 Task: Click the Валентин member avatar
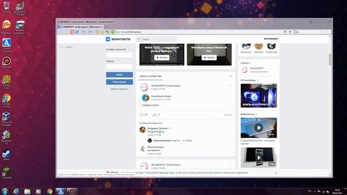point(246,46)
